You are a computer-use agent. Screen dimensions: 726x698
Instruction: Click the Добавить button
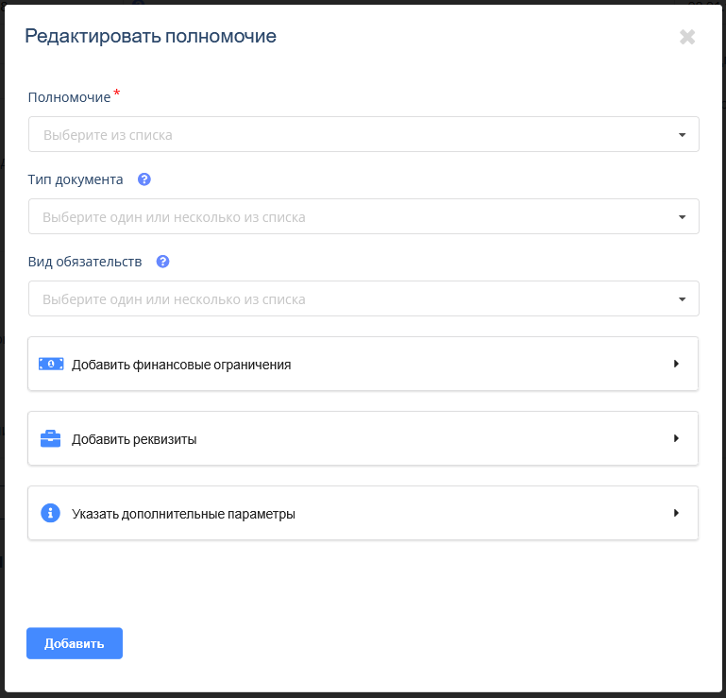click(75, 643)
